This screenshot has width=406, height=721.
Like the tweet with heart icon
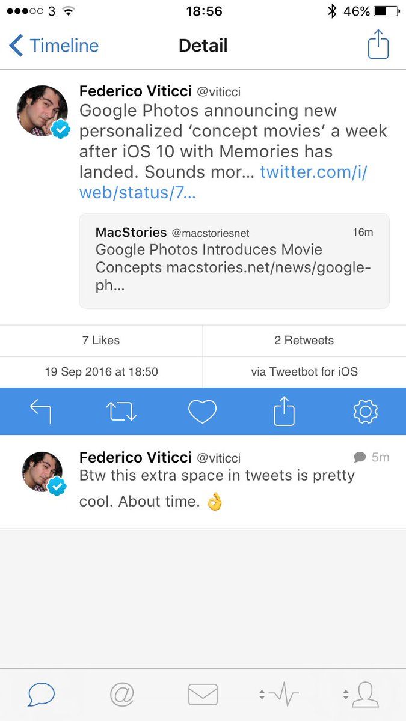202,412
